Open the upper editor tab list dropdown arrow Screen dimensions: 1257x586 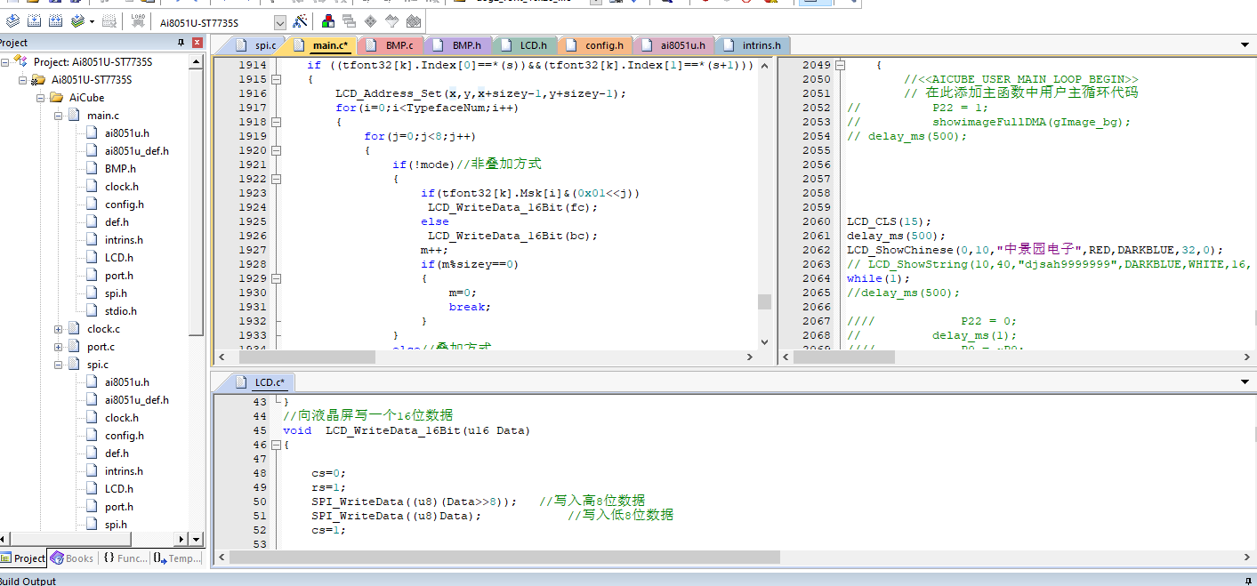pos(1245,45)
